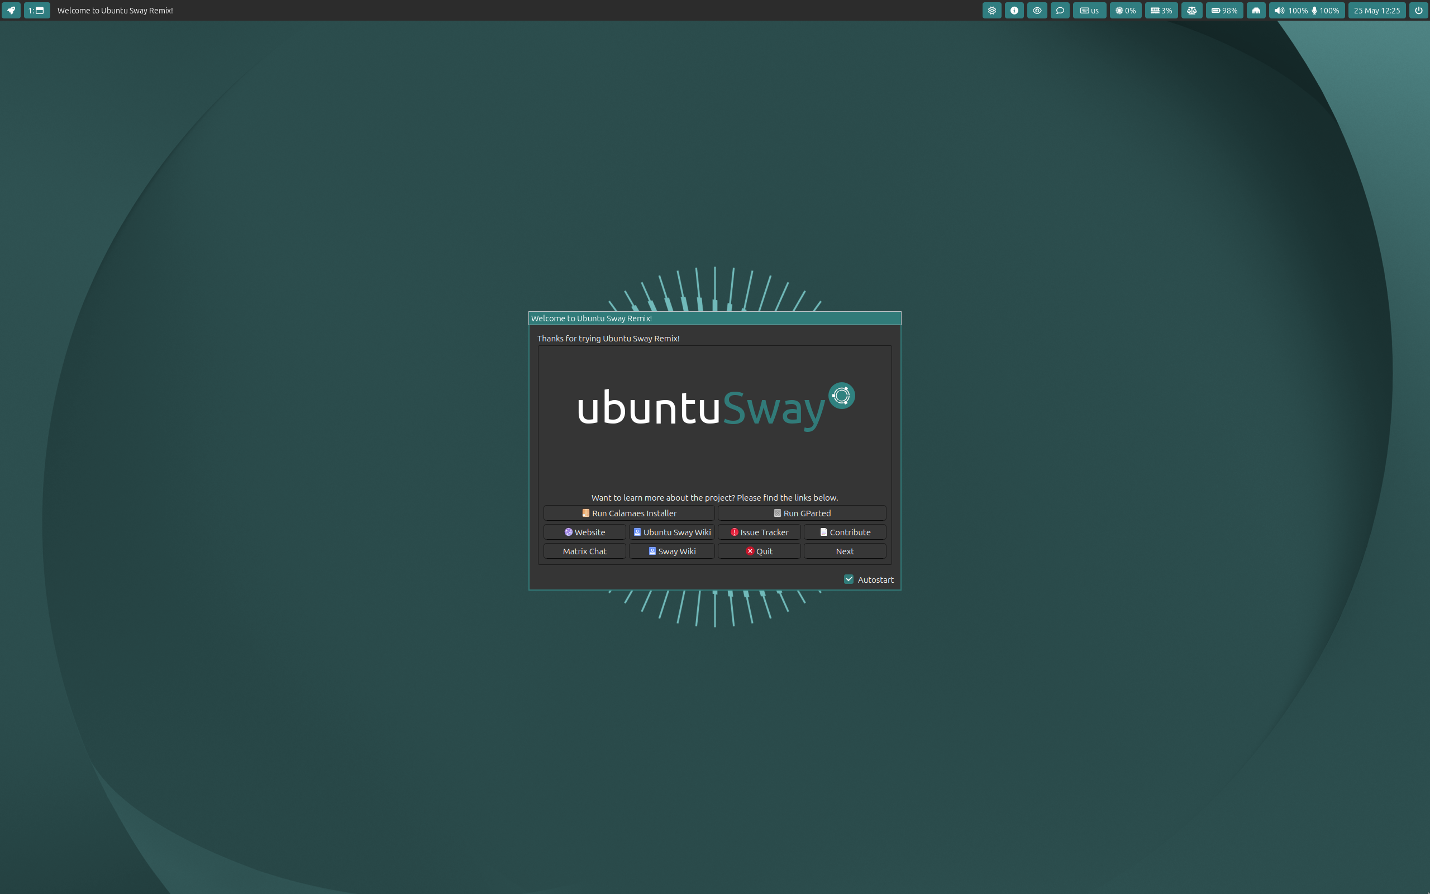The image size is (1430, 894).
Task: Open the chat bubble notifications icon
Action: (x=1060, y=10)
